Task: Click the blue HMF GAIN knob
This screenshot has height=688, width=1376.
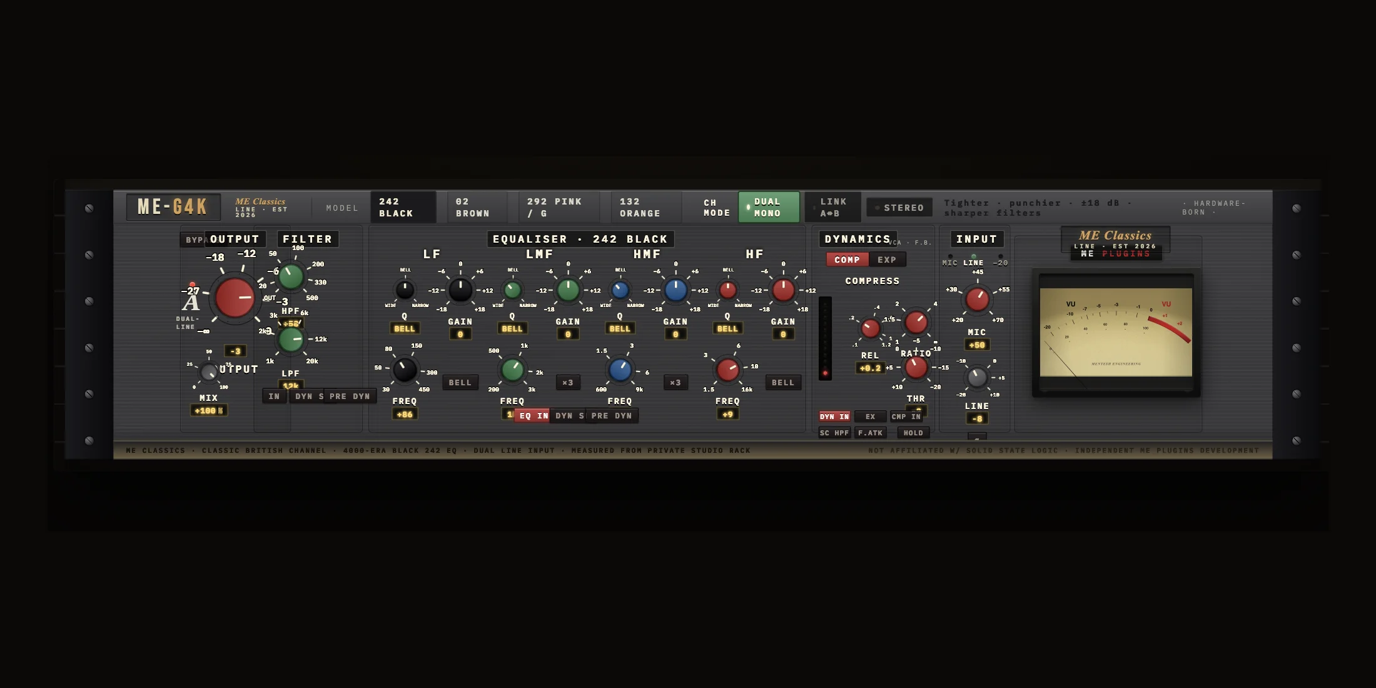Action: (x=675, y=290)
